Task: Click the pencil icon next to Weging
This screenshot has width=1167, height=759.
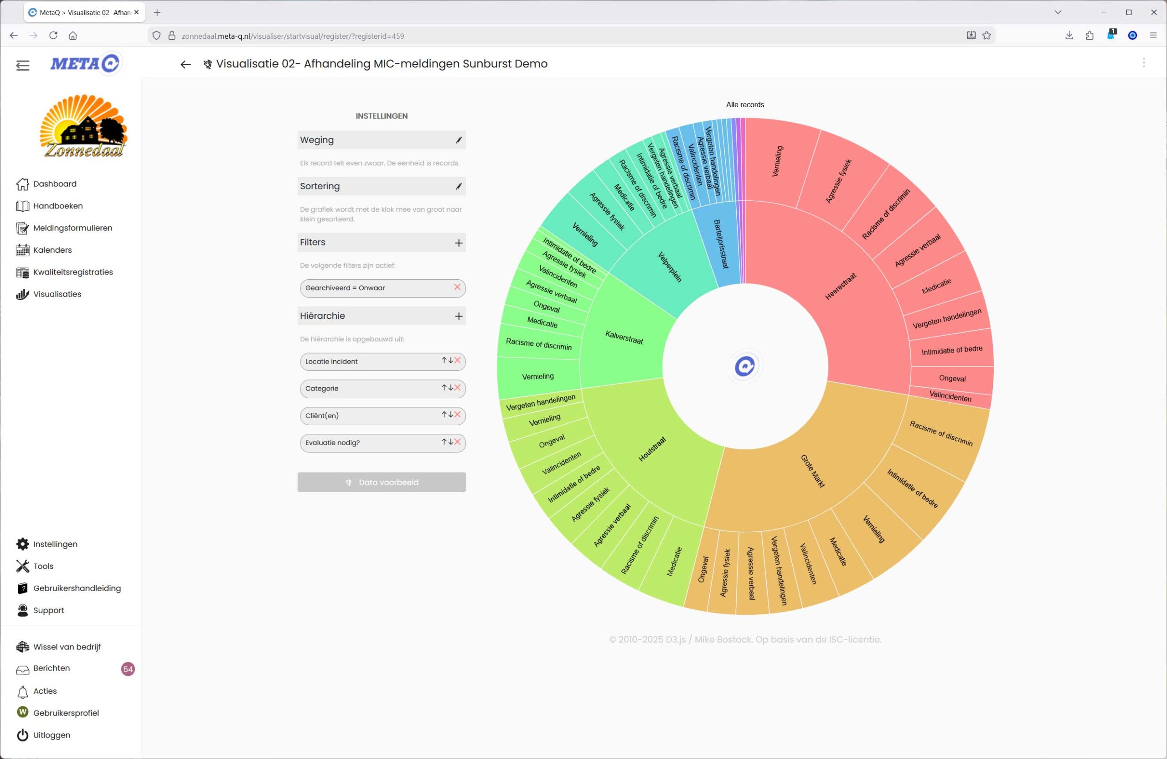Action: pyautogui.click(x=459, y=140)
